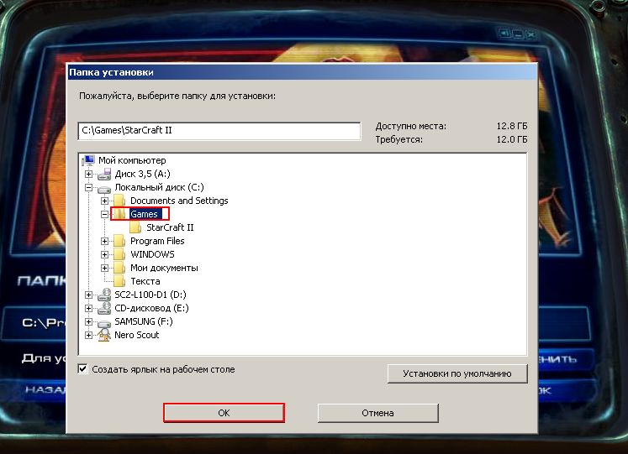The image size is (628, 454).
Task: Select SAMSUNG (F:) drive label
Action: (144, 321)
